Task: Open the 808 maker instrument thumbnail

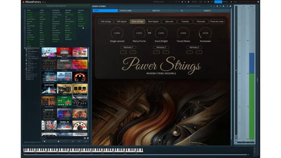Action: point(64,52)
